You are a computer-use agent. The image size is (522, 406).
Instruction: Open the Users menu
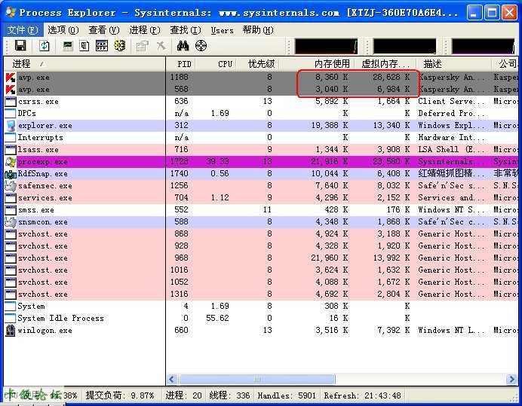pyautogui.click(x=222, y=30)
